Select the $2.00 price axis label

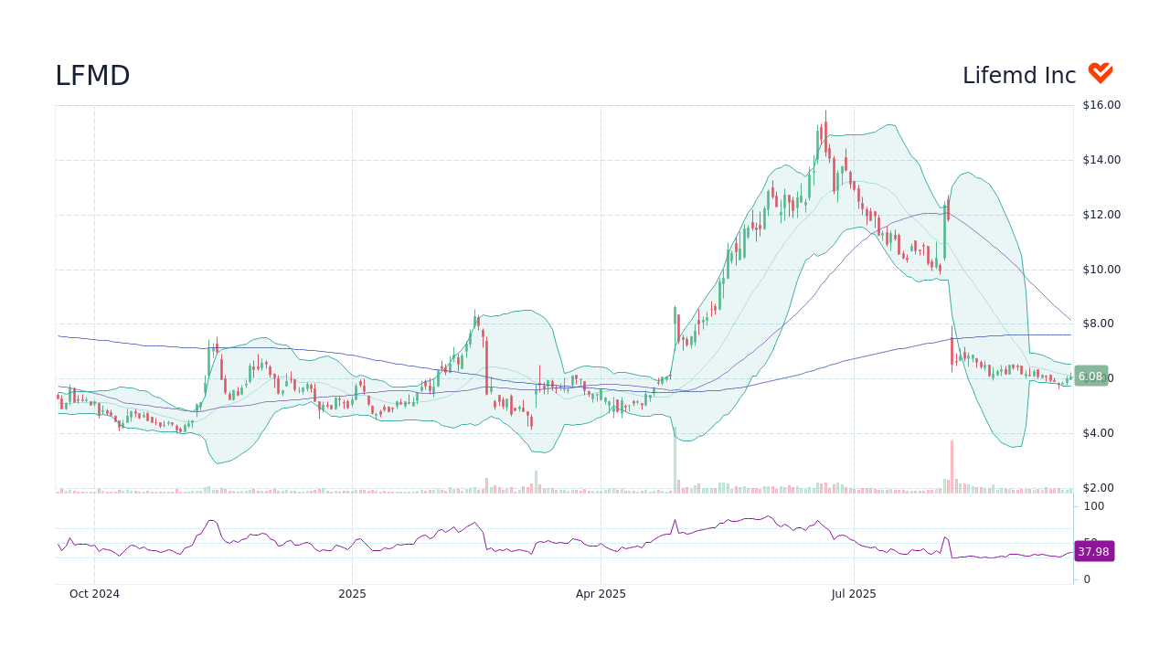tap(1097, 487)
